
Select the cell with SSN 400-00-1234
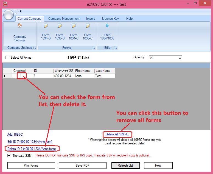click(x=64, y=76)
